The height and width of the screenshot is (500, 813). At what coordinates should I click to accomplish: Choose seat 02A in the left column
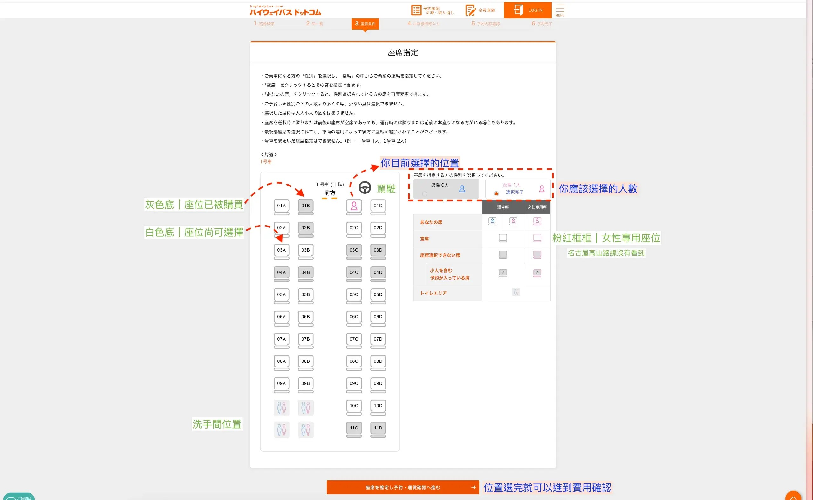click(x=281, y=228)
